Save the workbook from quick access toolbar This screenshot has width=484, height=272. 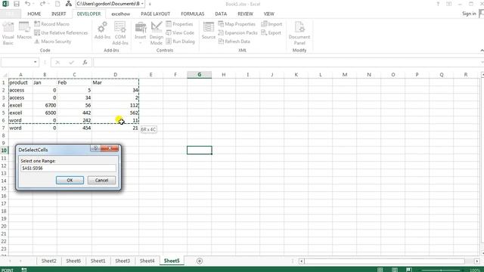click(x=17, y=4)
